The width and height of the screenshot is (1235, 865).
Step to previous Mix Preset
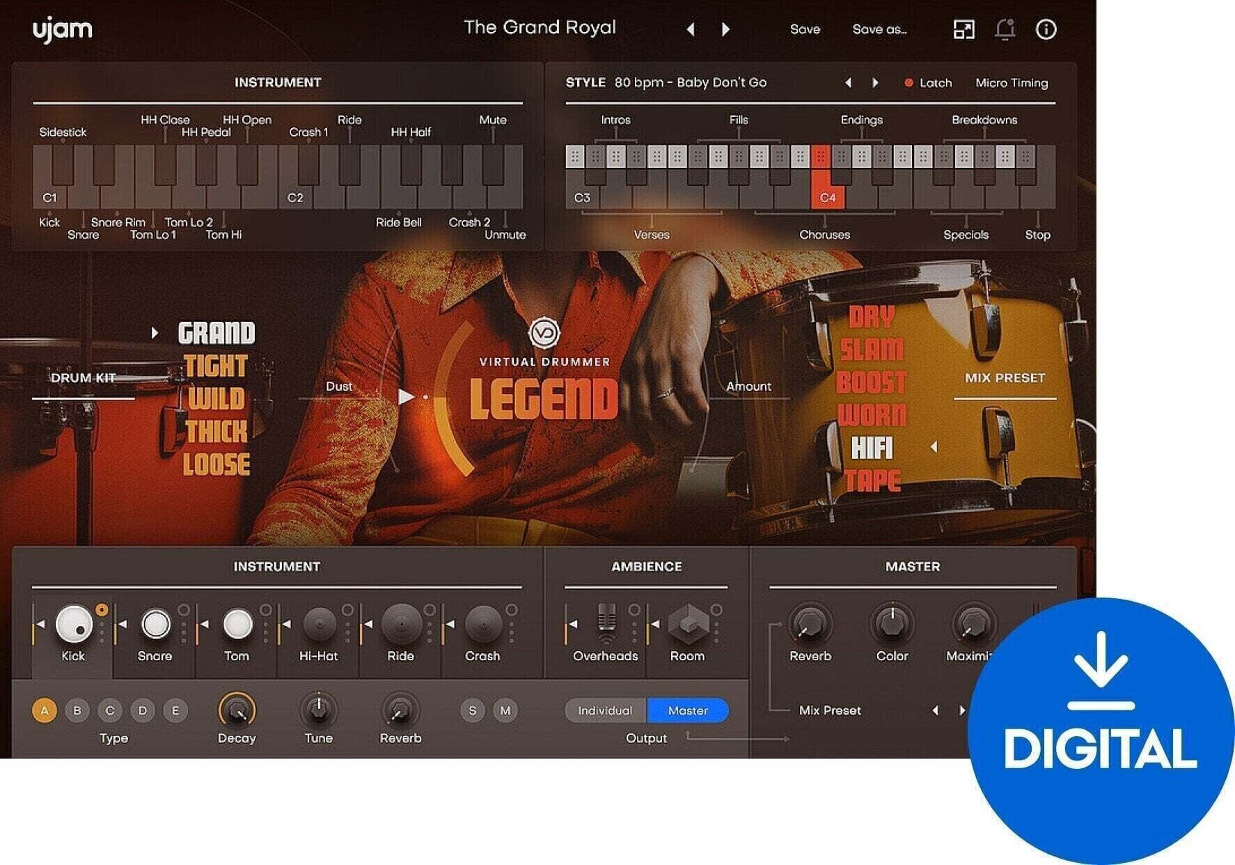(935, 710)
